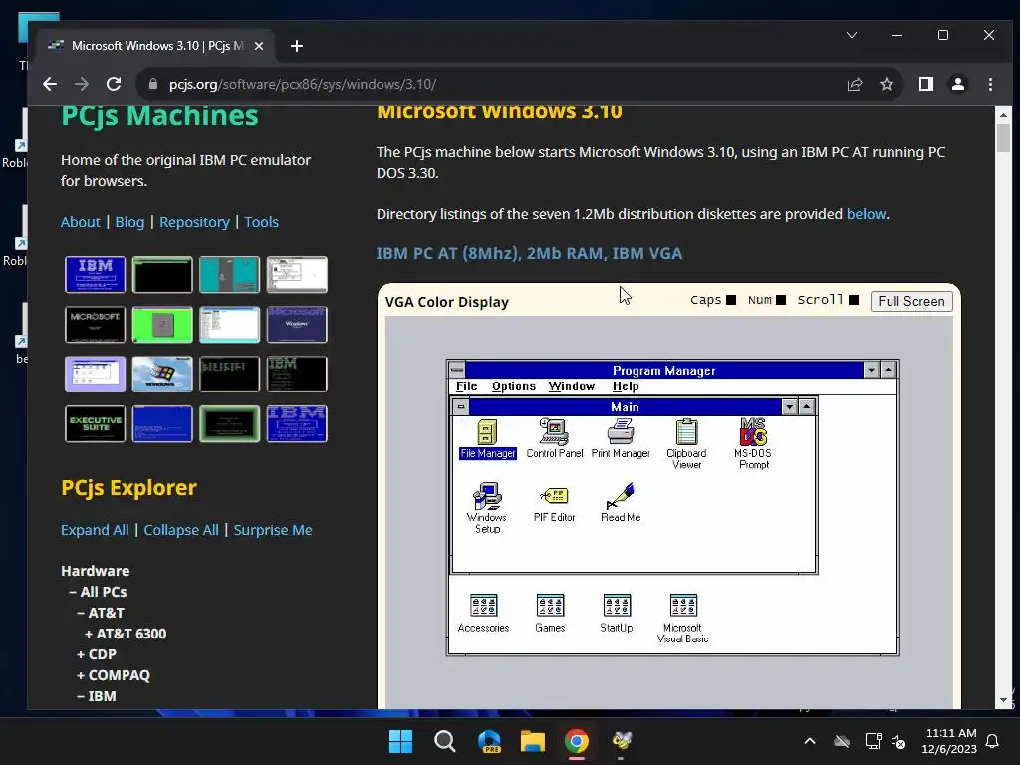Open the Read Me icon
Viewport: 1020px width, 765px height.
pos(621,503)
